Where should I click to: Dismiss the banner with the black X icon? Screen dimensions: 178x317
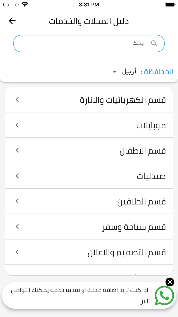click(x=169, y=282)
